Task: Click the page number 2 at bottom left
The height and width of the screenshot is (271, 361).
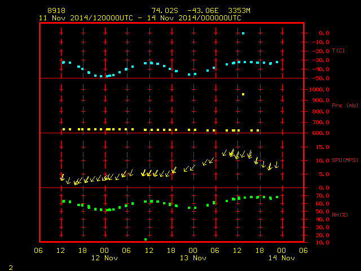Action: tap(11, 268)
